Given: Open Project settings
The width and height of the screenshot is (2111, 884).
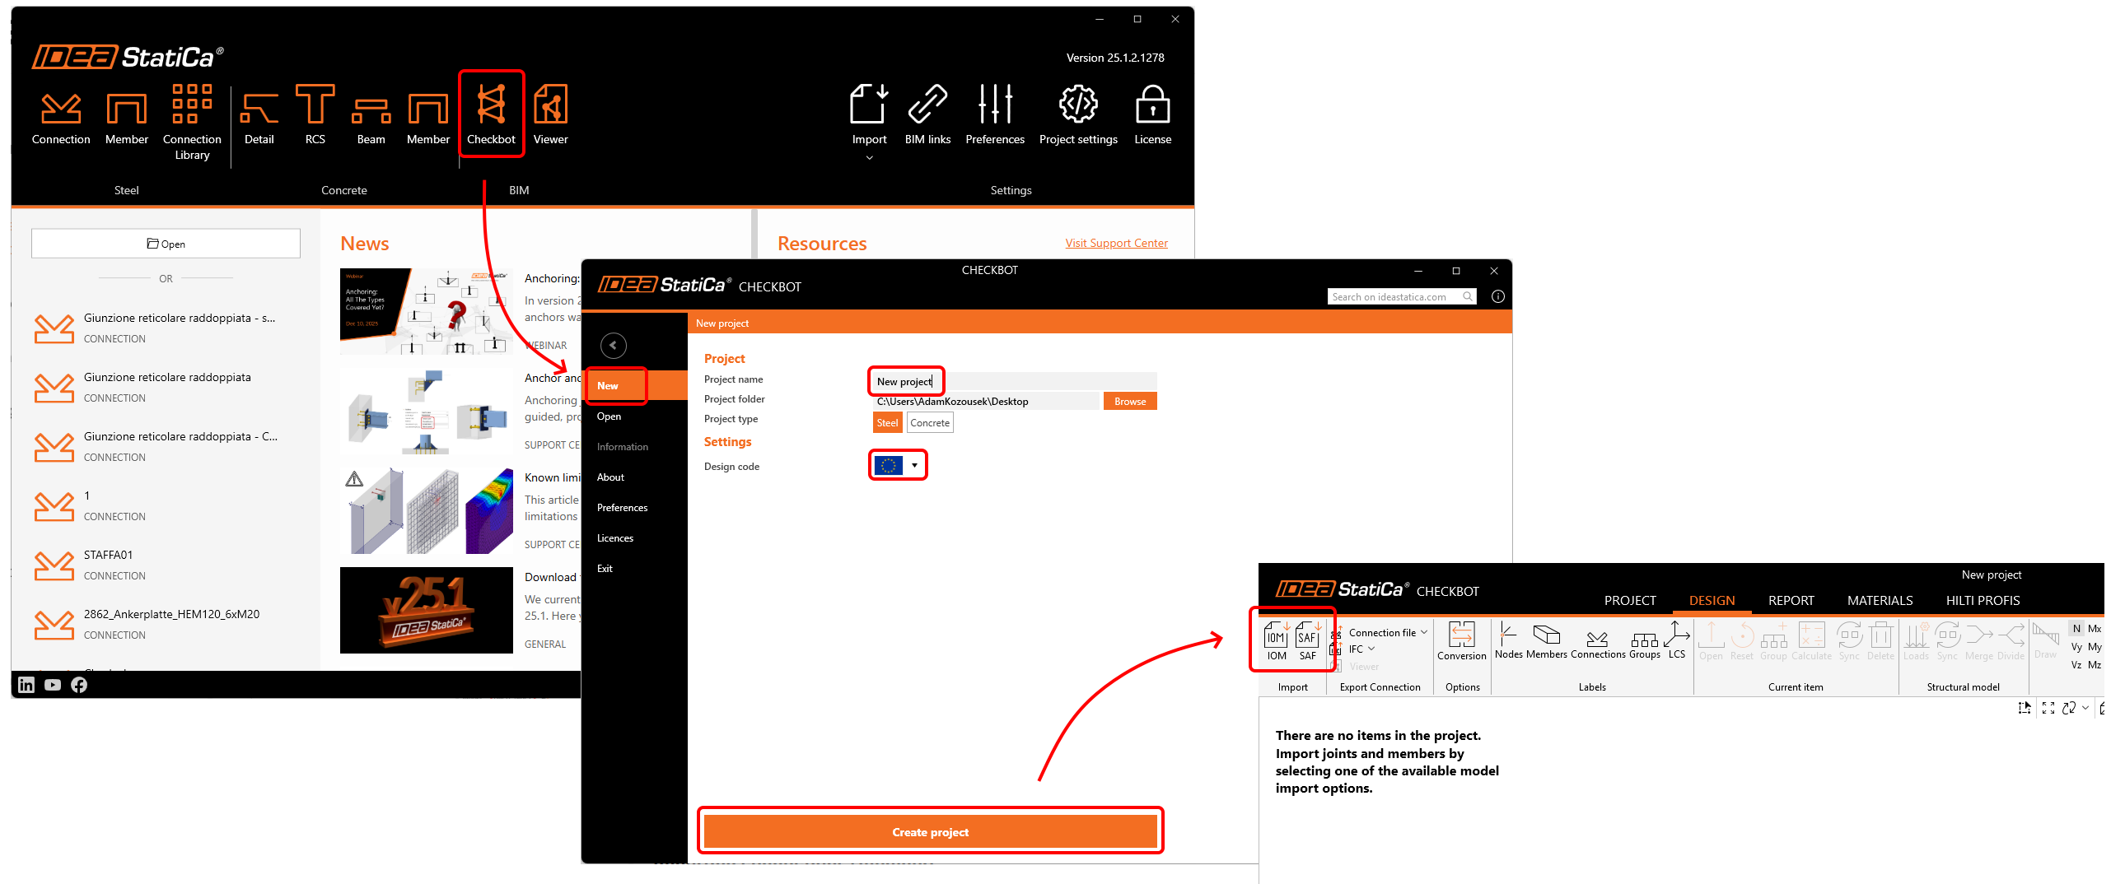Looking at the screenshot, I should pos(1079,115).
